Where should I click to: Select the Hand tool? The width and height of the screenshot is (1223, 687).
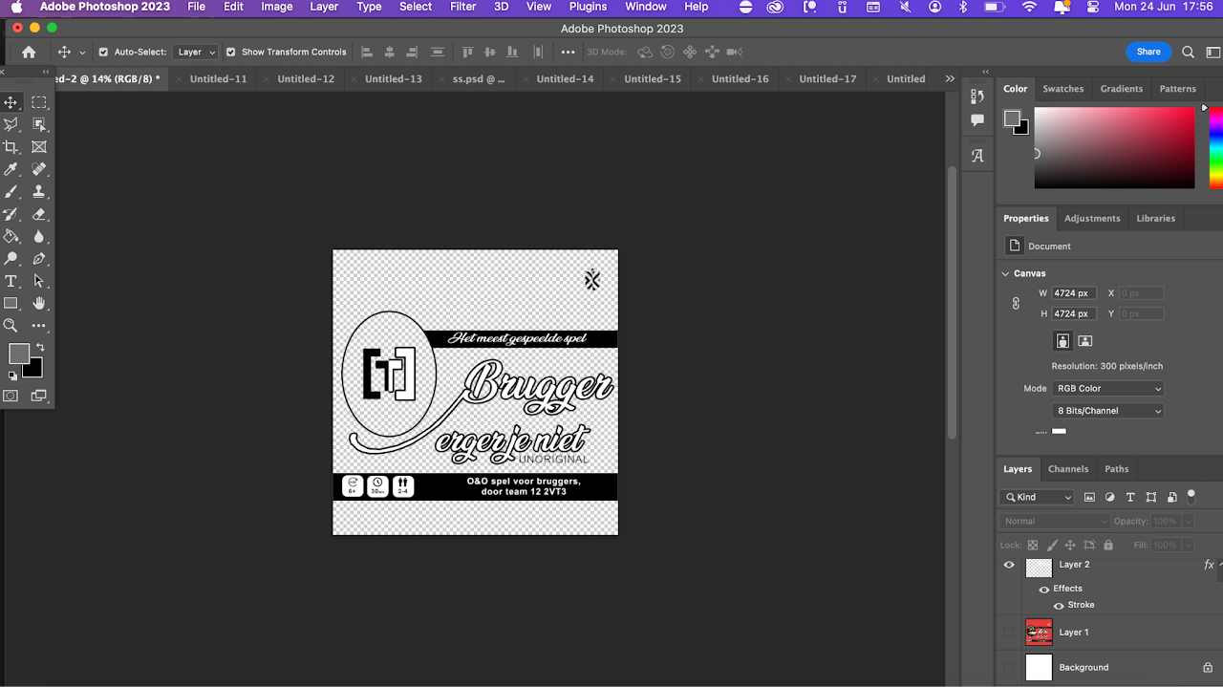point(39,303)
